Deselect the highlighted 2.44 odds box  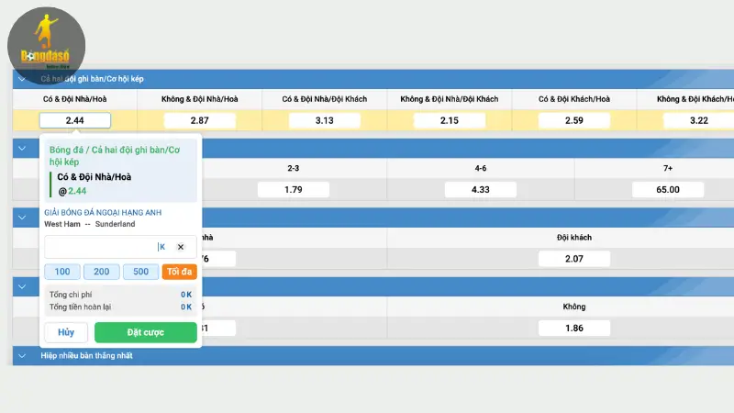pos(75,120)
